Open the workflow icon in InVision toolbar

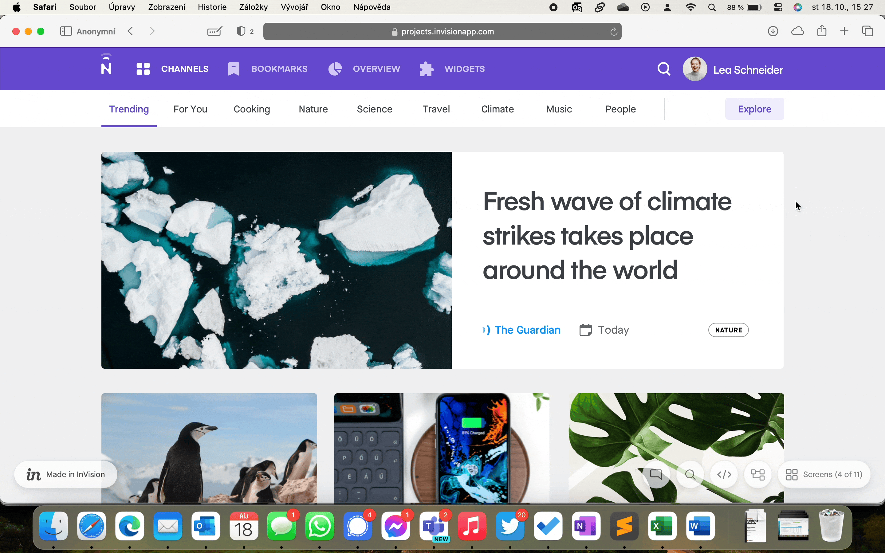coord(758,474)
